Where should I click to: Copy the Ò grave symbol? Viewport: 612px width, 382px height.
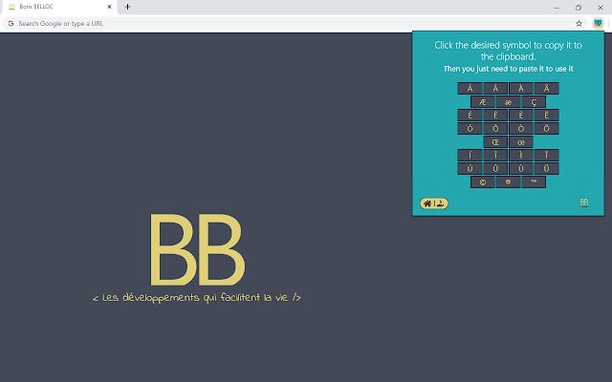coord(521,129)
